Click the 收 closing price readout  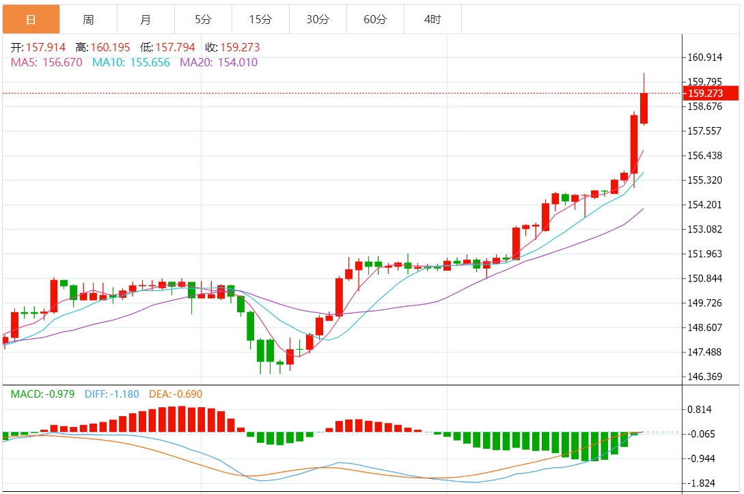[x=232, y=48]
